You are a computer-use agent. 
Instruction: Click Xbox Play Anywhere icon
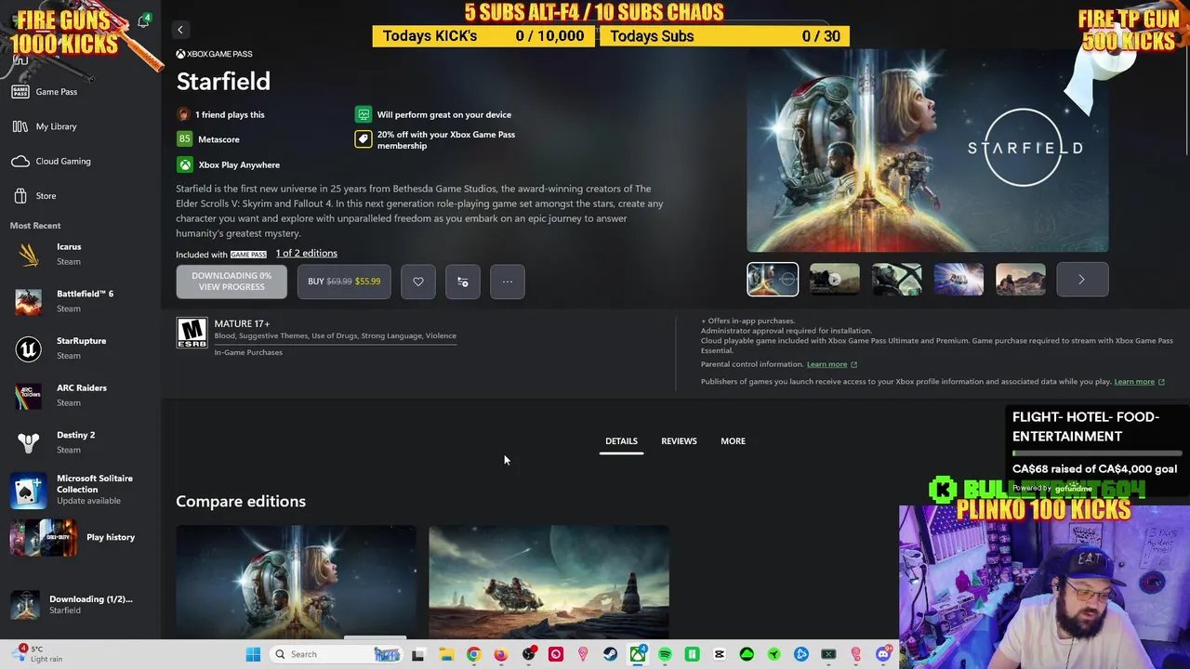click(185, 164)
